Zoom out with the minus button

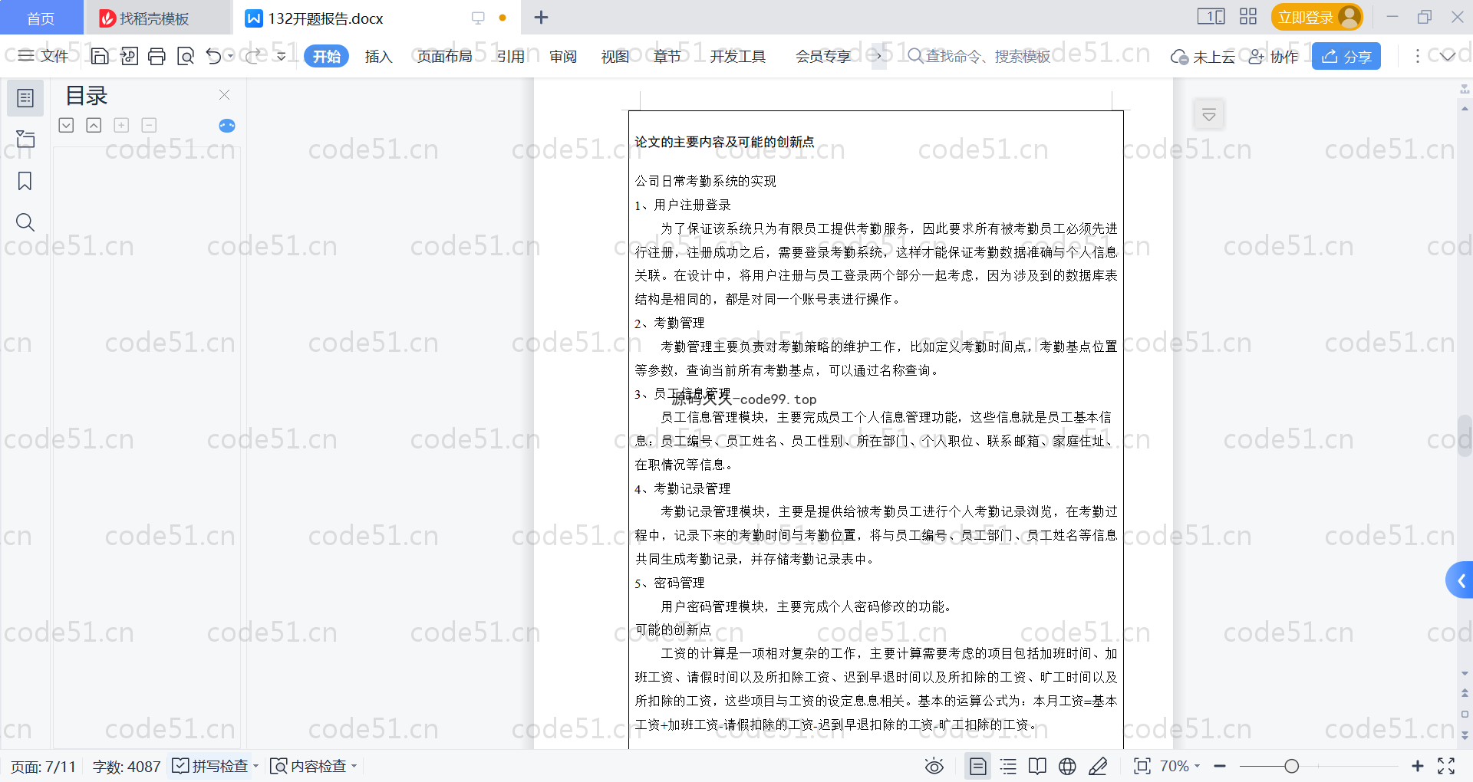(1220, 766)
